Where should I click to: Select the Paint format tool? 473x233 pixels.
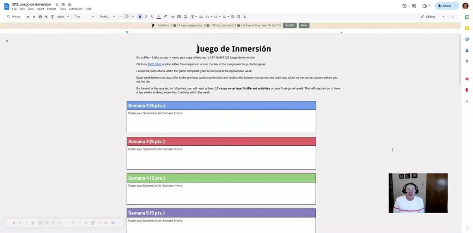pos(51,15)
